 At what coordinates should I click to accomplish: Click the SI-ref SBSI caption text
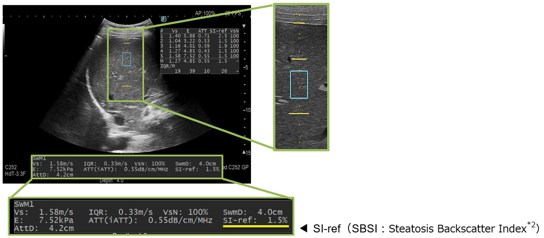pyautogui.click(x=426, y=227)
